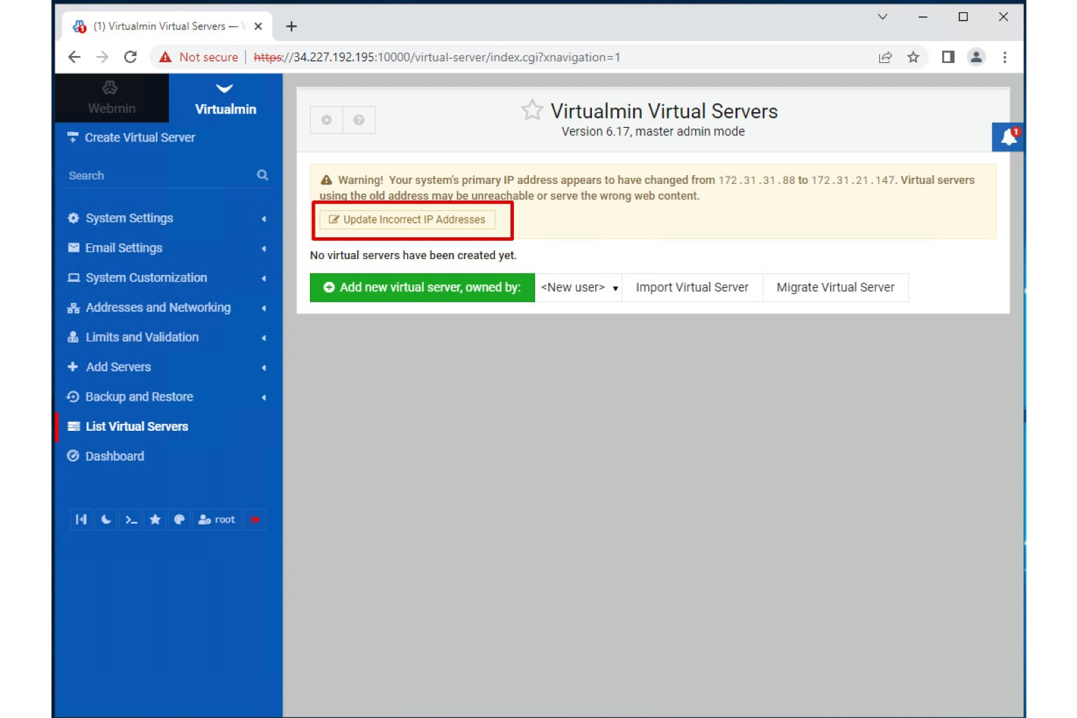This screenshot has height=718, width=1077.
Task: Click the search magnifier icon
Action: click(263, 175)
